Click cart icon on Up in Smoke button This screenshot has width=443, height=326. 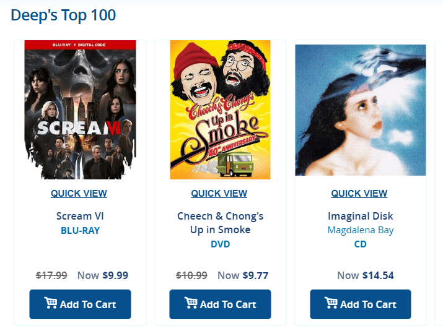click(190, 303)
